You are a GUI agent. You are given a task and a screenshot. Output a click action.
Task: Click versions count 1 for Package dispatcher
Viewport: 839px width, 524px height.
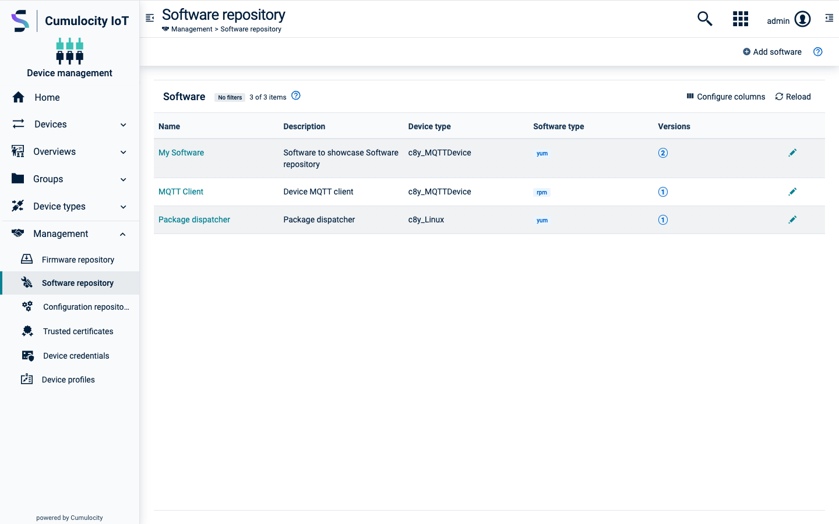[x=663, y=219]
